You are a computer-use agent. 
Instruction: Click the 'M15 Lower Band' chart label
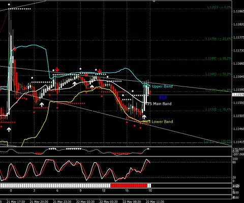[158, 122]
